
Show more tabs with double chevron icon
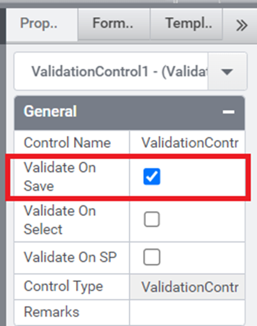point(242,25)
